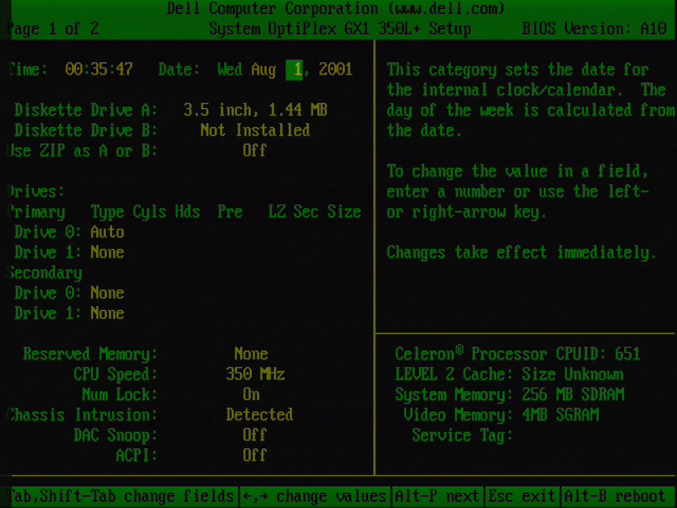Click the "Diskette Drive A:" label
The image size is (677, 508).
86,110
